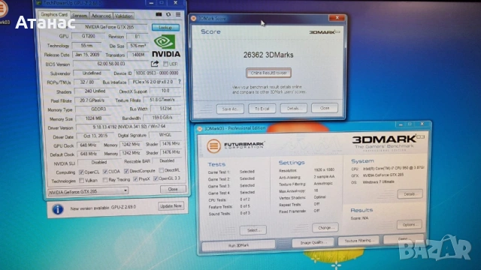Click the Close button in GPU-Z
Viewport: 481px width, 270px height.
[173, 189]
